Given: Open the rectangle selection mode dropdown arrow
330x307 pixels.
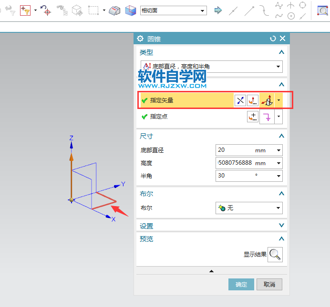Looking at the screenshot, I should pyautogui.click(x=104, y=10).
